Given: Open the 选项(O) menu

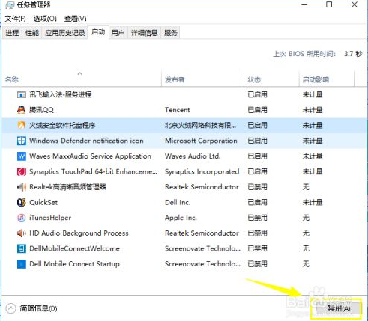Looking at the screenshot, I should coord(45,19).
